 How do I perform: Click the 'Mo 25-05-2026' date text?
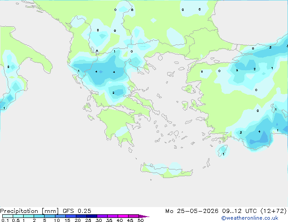pyautogui.click(x=192, y=211)
